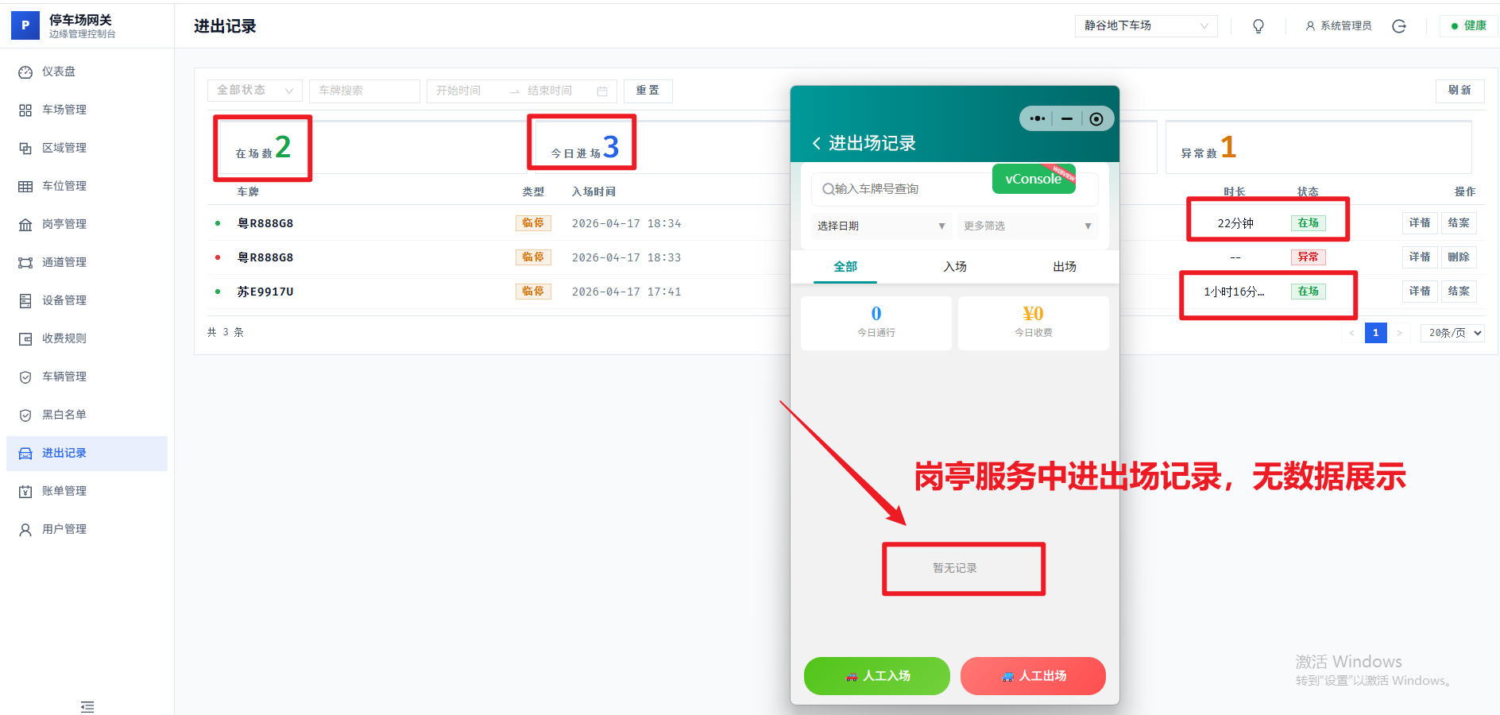The height and width of the screenshot is (715, 1500).
Task: Click the logout icon beside 系统管理员
Action: coord(1399,26)
